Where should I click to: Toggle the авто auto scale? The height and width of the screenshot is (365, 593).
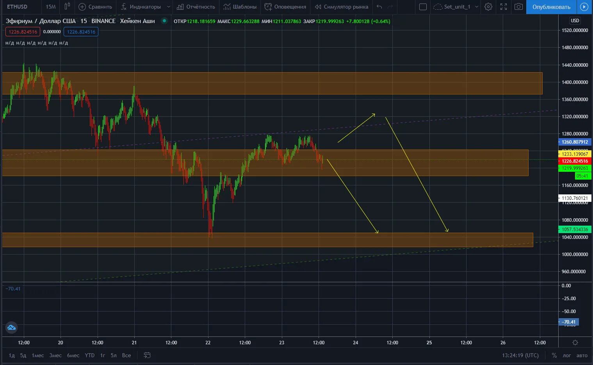[582, 355]
